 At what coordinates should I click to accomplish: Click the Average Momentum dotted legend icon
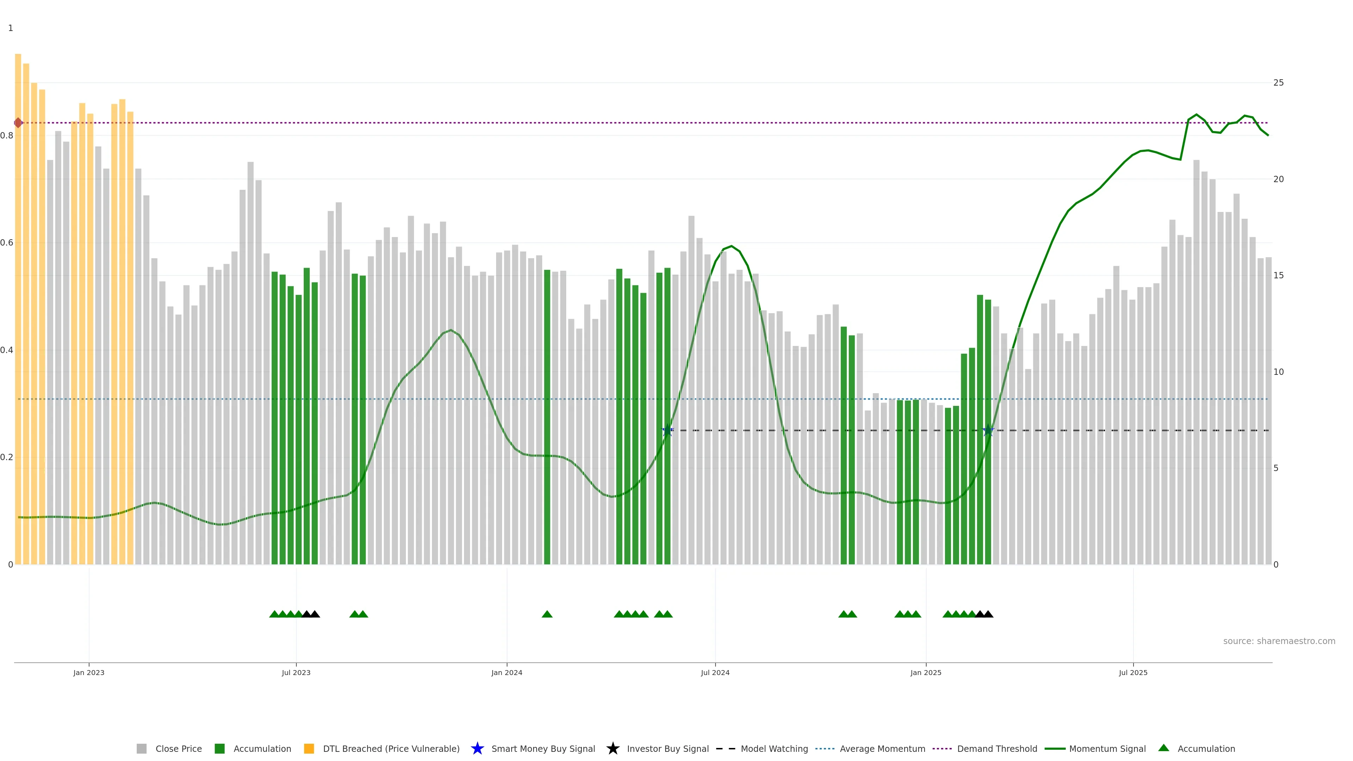coord(824,748)
